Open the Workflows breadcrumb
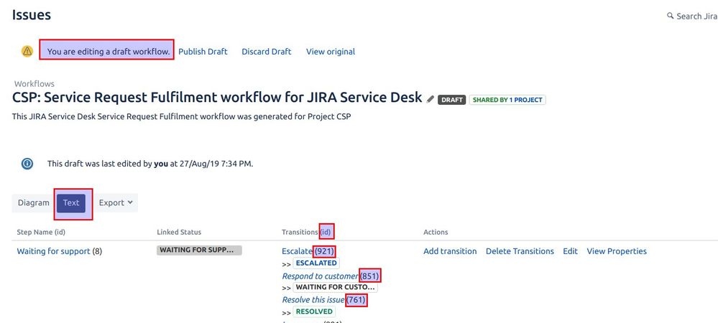 coord(34,84)
